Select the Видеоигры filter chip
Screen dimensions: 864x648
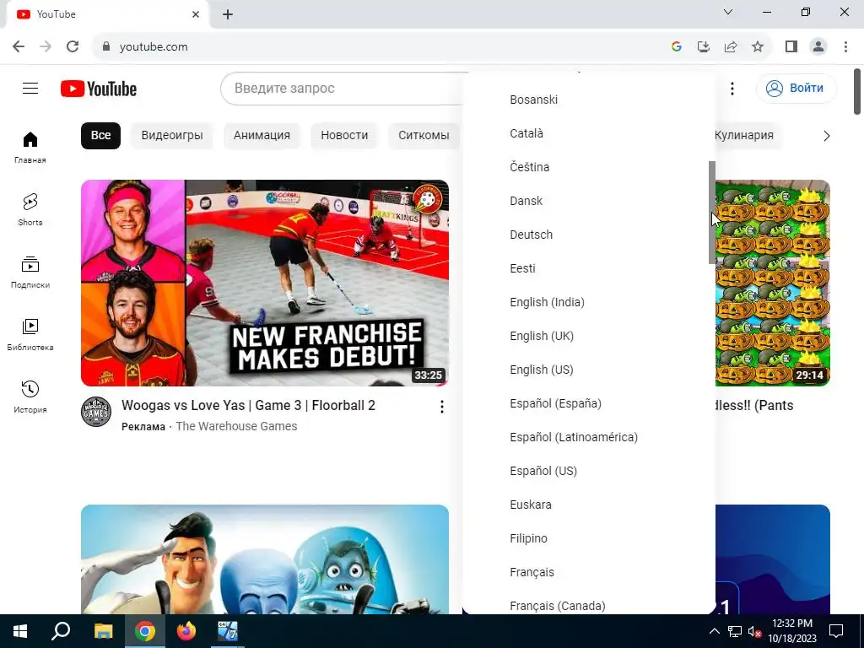[x=172, y=136]
